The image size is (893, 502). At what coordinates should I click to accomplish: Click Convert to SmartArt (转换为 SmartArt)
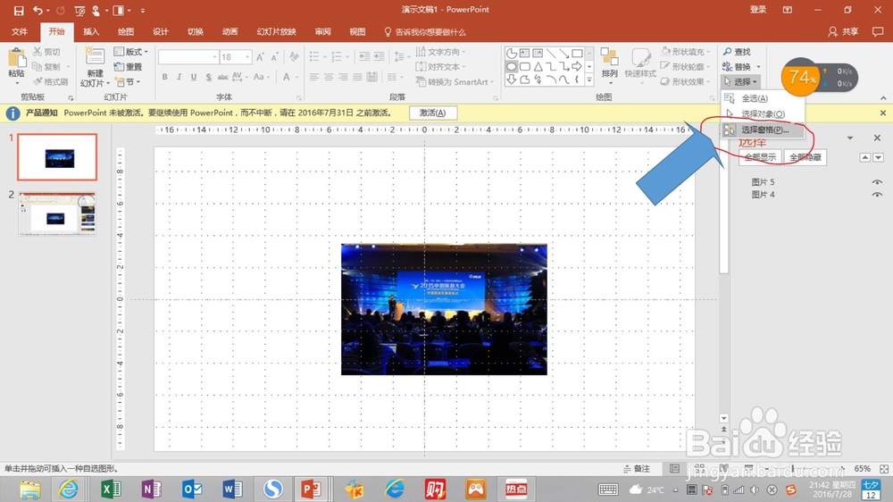[455, 82]
